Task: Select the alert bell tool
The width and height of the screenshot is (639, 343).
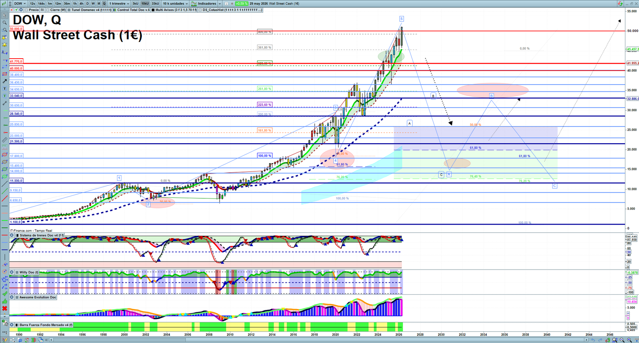Action: 4,45
